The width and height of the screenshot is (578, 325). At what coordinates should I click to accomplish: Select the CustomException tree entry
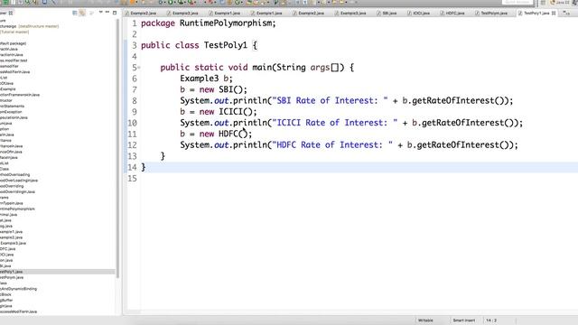(x=11, y=112)
